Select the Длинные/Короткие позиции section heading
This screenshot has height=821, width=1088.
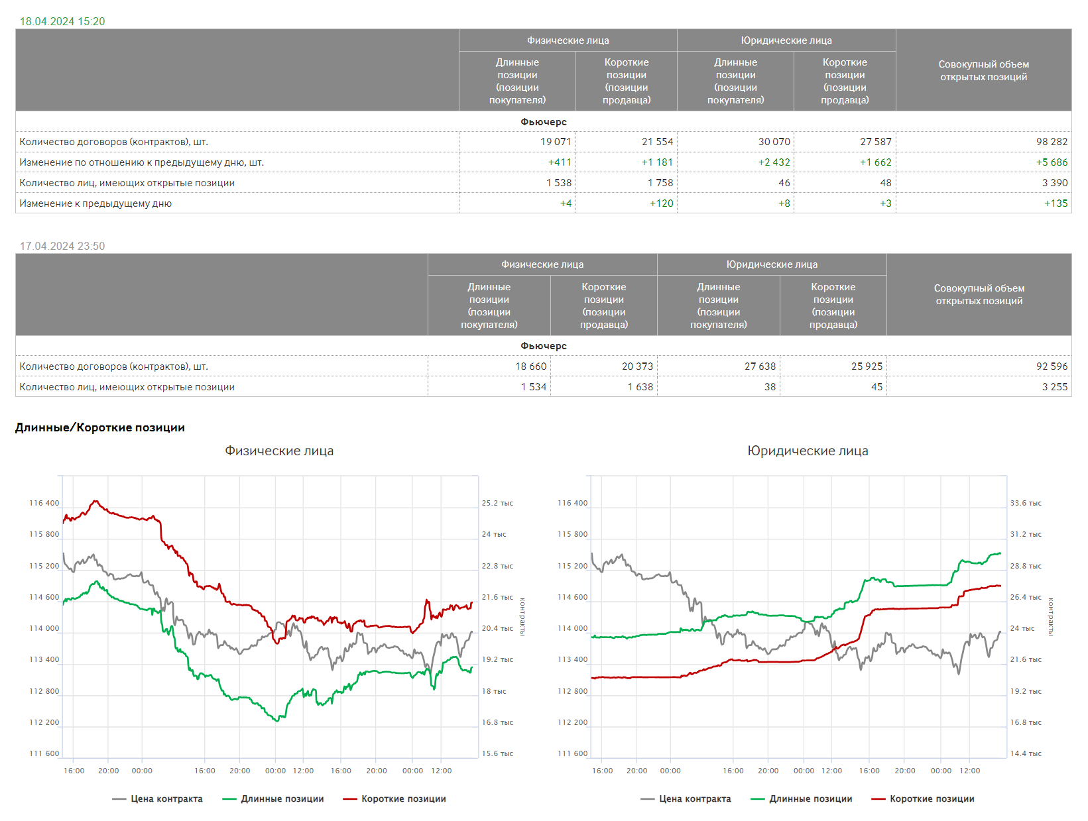[x=100, y=427]
